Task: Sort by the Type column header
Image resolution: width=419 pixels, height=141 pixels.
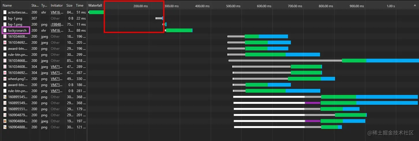Action: coord(44,5)
